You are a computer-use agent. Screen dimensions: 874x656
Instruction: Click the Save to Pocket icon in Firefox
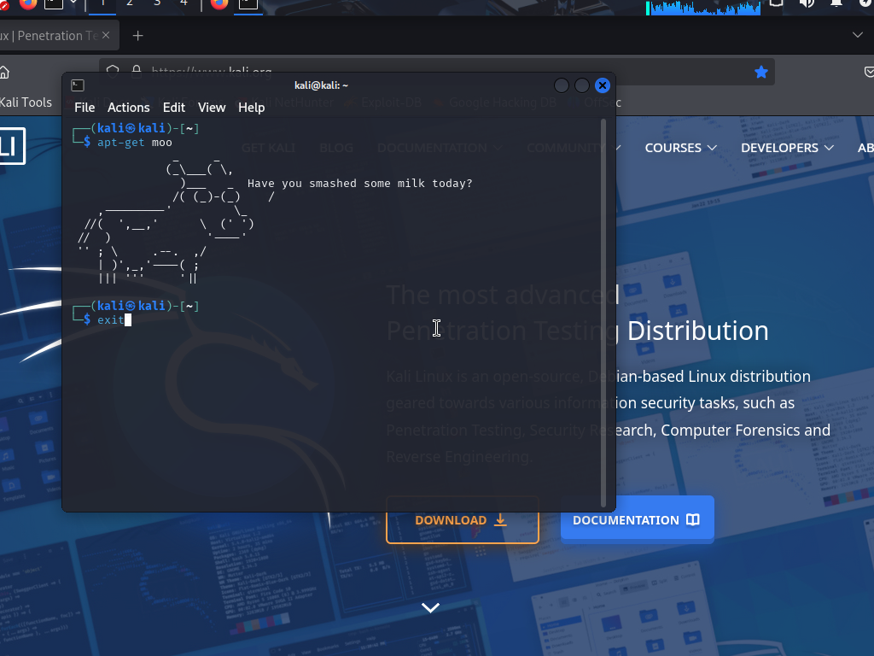868,72
